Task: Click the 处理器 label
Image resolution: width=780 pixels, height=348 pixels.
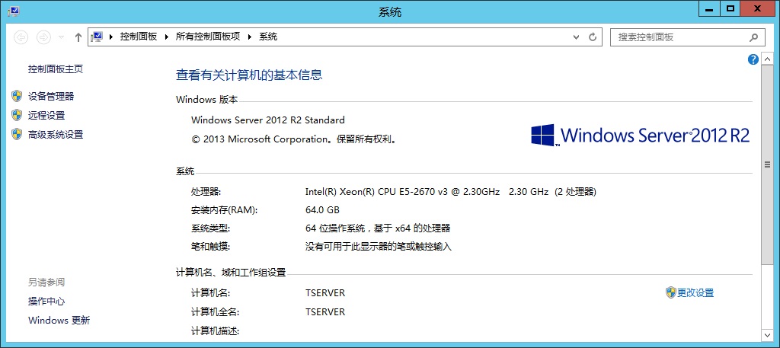Action: click(x=206, y=191)
